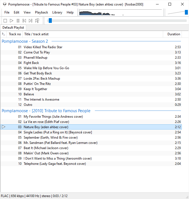Skip to the next track
Image resolution: width=189 pixels, height=199 pixels.
click(31, 21)
